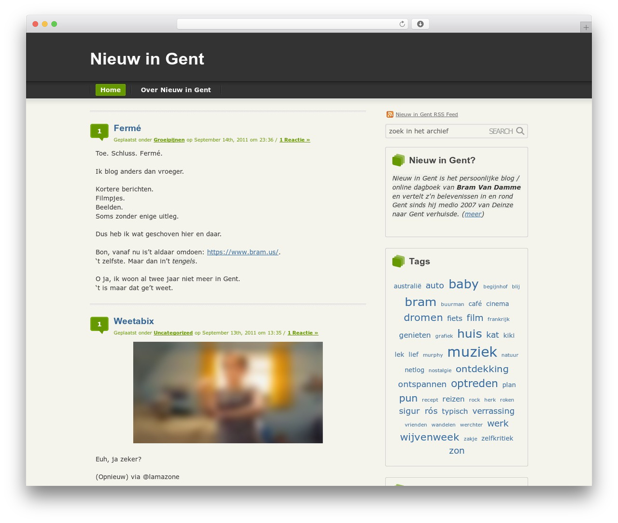Select the 'australië' tag
The width and height of the screenshot is (618, 523).
(407, 286)
